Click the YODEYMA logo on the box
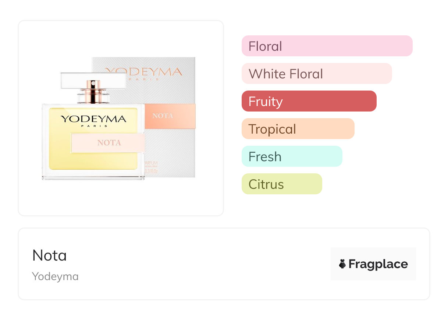 click(x=143, y=72)
